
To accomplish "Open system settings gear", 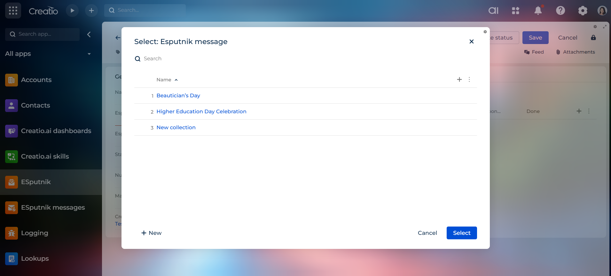I will (x=583, y=11).
